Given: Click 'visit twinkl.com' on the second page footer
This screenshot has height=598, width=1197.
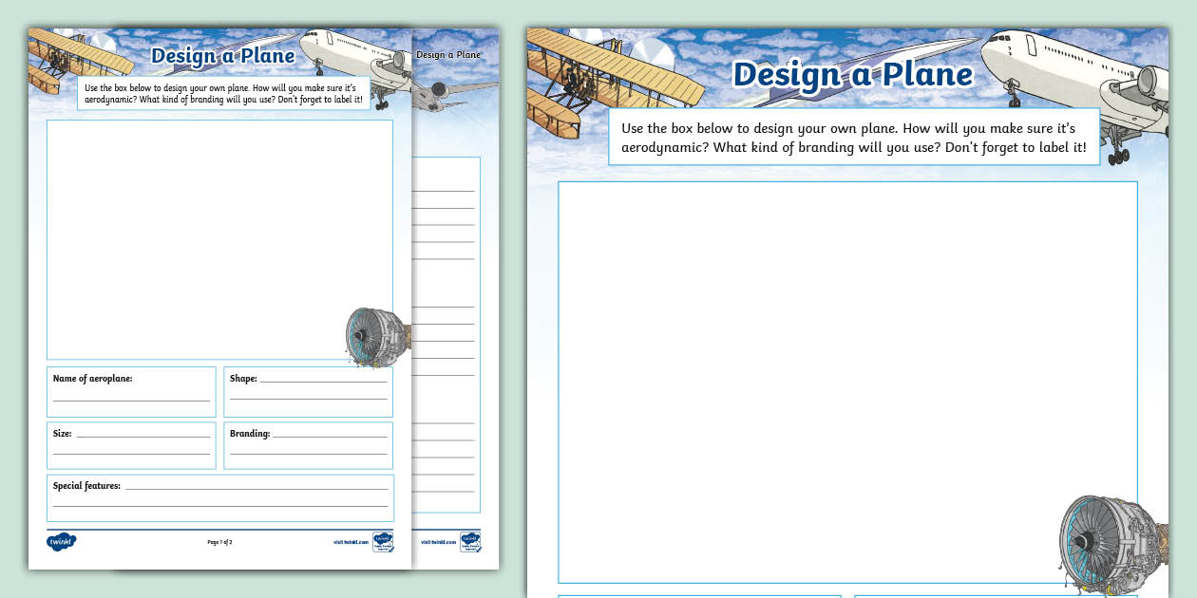Looking at the screenshot, I should click(x=437, y=542).
